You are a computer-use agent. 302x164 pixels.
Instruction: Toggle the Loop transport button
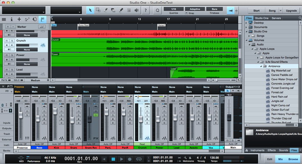click(138, 159)
